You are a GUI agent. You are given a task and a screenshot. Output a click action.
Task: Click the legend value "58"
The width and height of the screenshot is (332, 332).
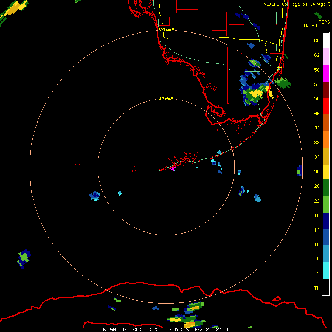click(x=317, y=70)
